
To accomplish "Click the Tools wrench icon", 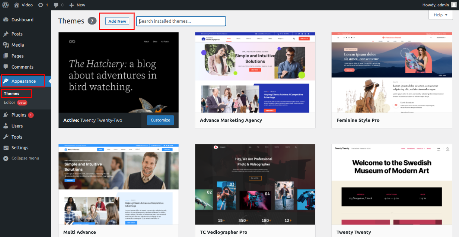I will 6,137.
